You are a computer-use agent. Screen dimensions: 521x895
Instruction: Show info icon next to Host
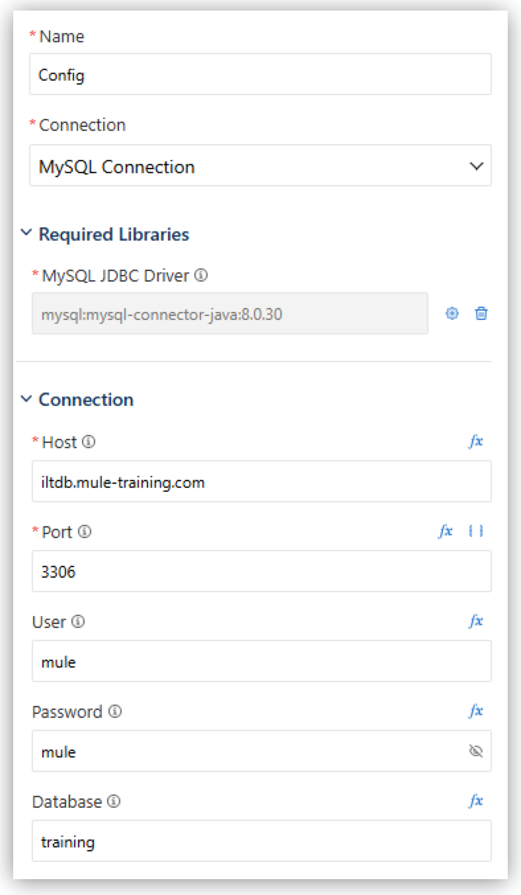pyautogui.click(x=89, y=442)
